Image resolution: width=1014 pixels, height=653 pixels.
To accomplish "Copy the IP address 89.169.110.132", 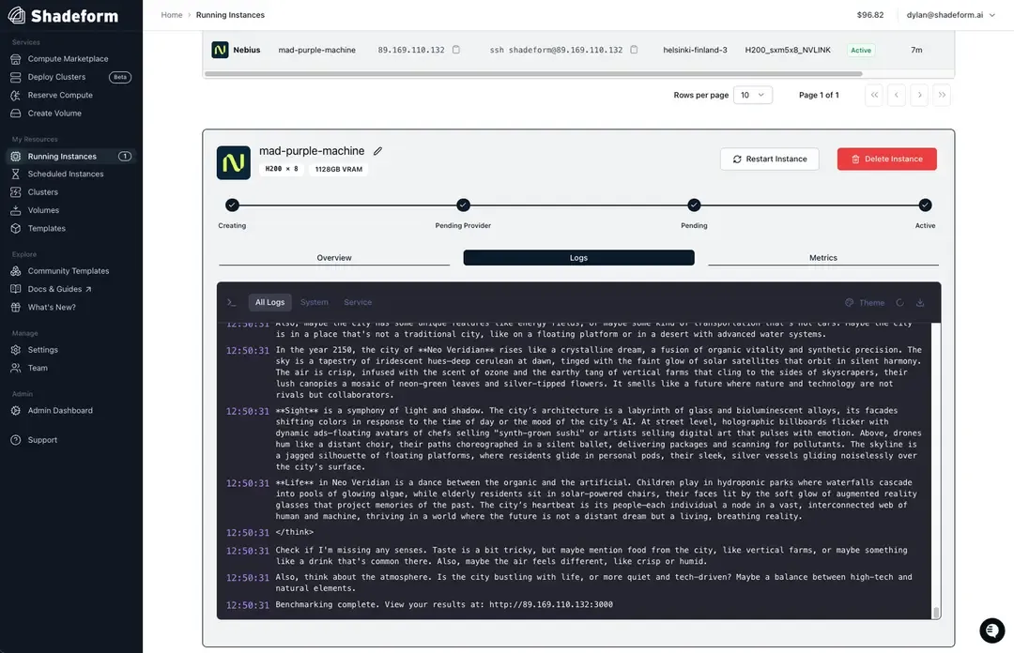I will pyautogui.click(x=456, y=50).
